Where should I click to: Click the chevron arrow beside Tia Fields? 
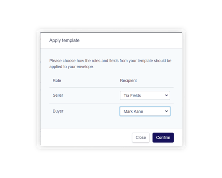[167, 95]
